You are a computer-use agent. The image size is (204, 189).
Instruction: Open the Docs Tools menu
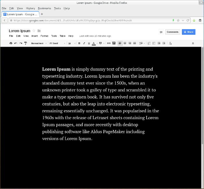coord(54,36)
